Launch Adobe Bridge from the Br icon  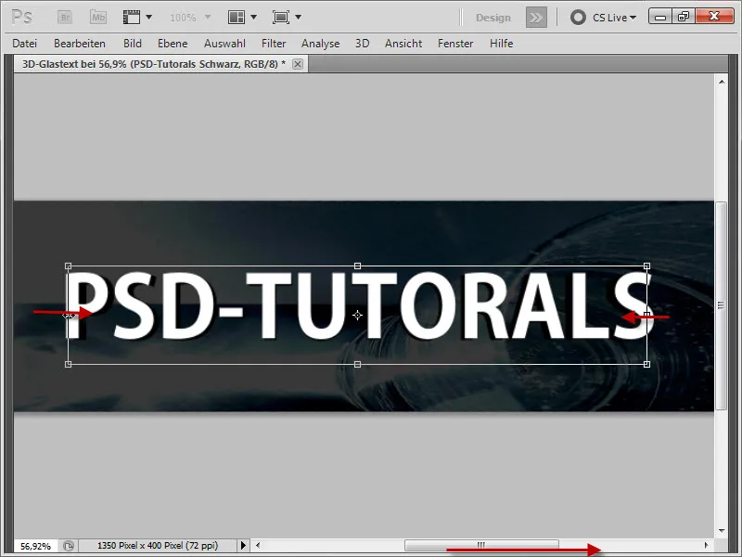[65, 18]
